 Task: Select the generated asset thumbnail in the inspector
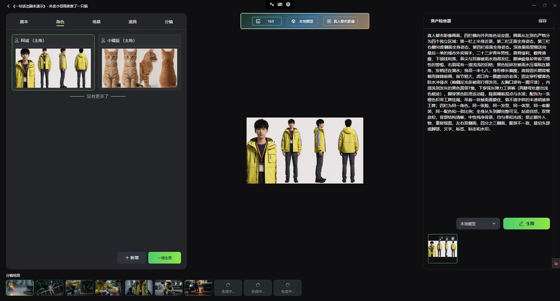pos(443,248)
